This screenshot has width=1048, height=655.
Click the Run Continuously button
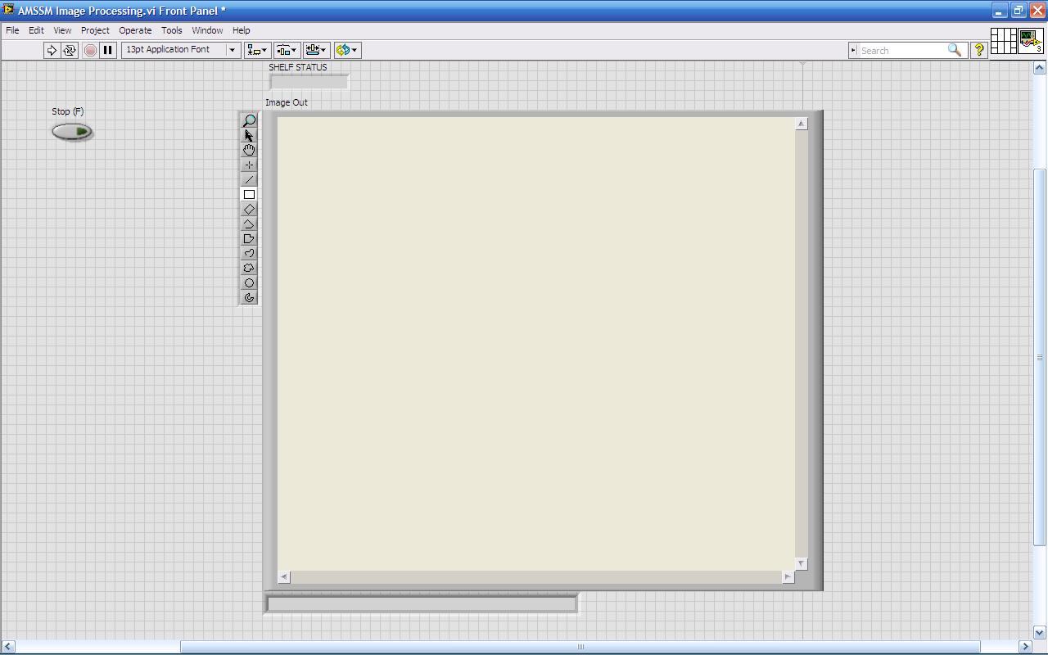coord(70,50)
